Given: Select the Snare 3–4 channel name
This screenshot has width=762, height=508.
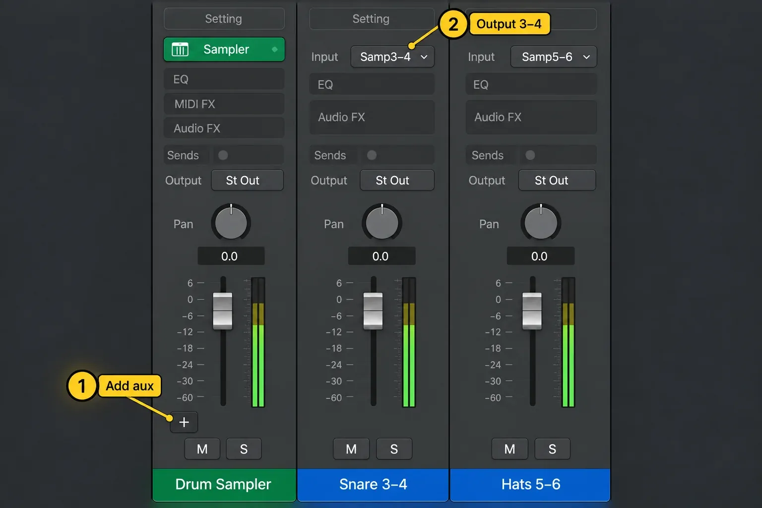Looking at the screenshot, I should [373, 485].
